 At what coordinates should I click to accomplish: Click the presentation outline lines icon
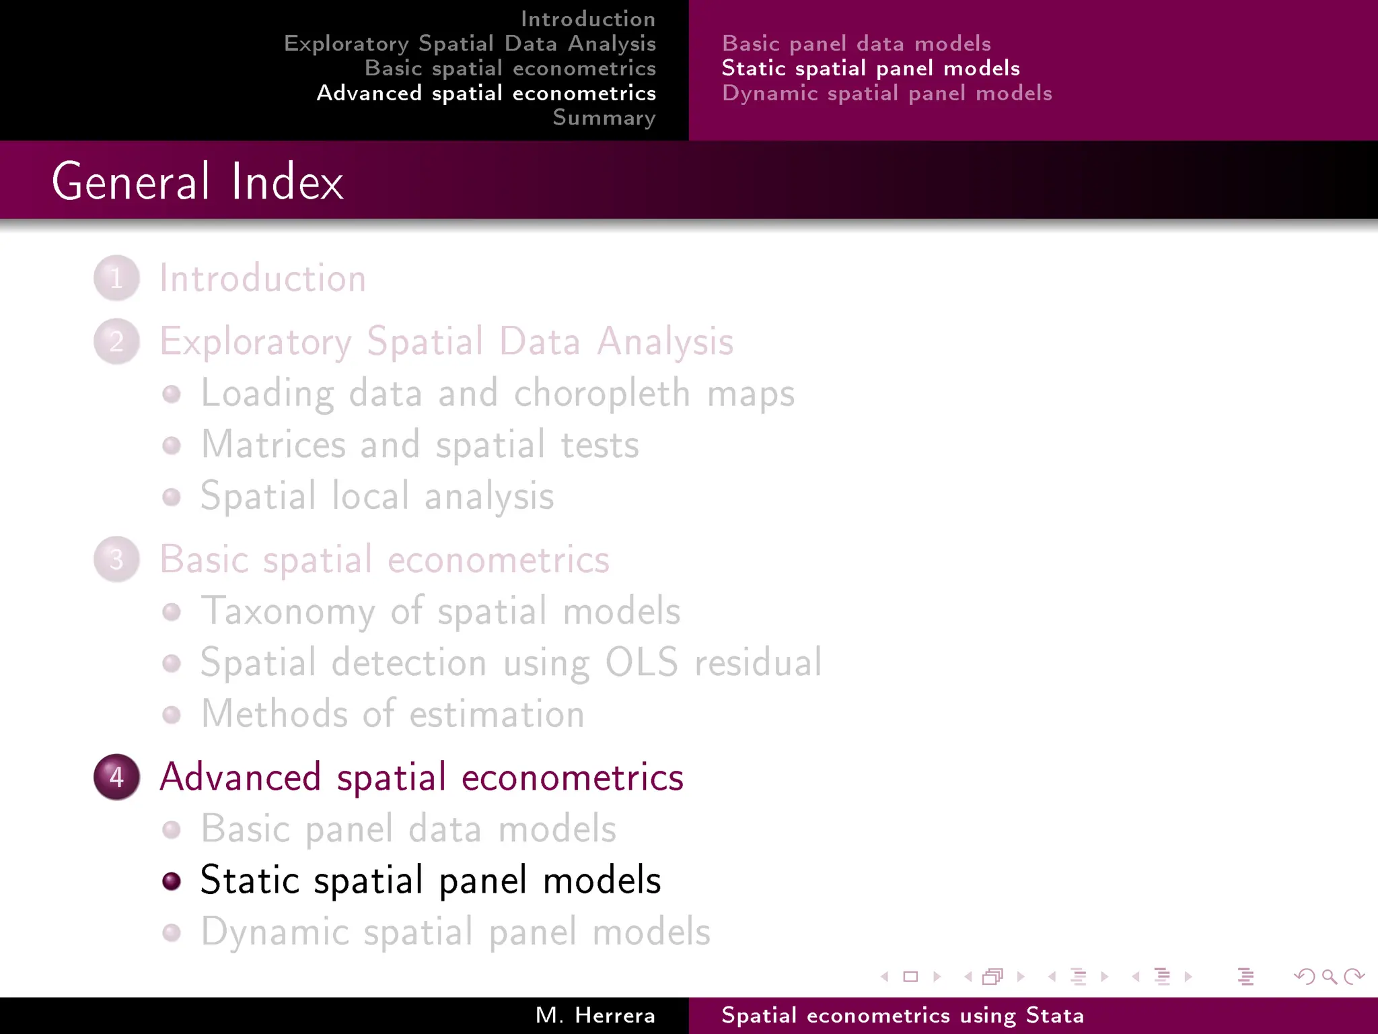point(1245,977)
